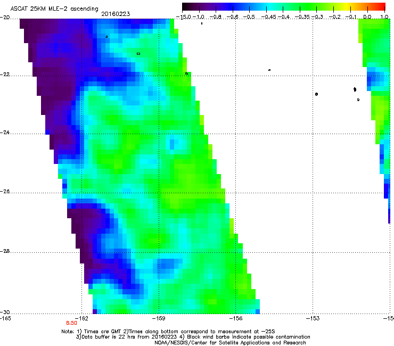Screen dimensions: 394x346
Task: Click the '-0.3' color scale label
Action: (x=317, y=17)
